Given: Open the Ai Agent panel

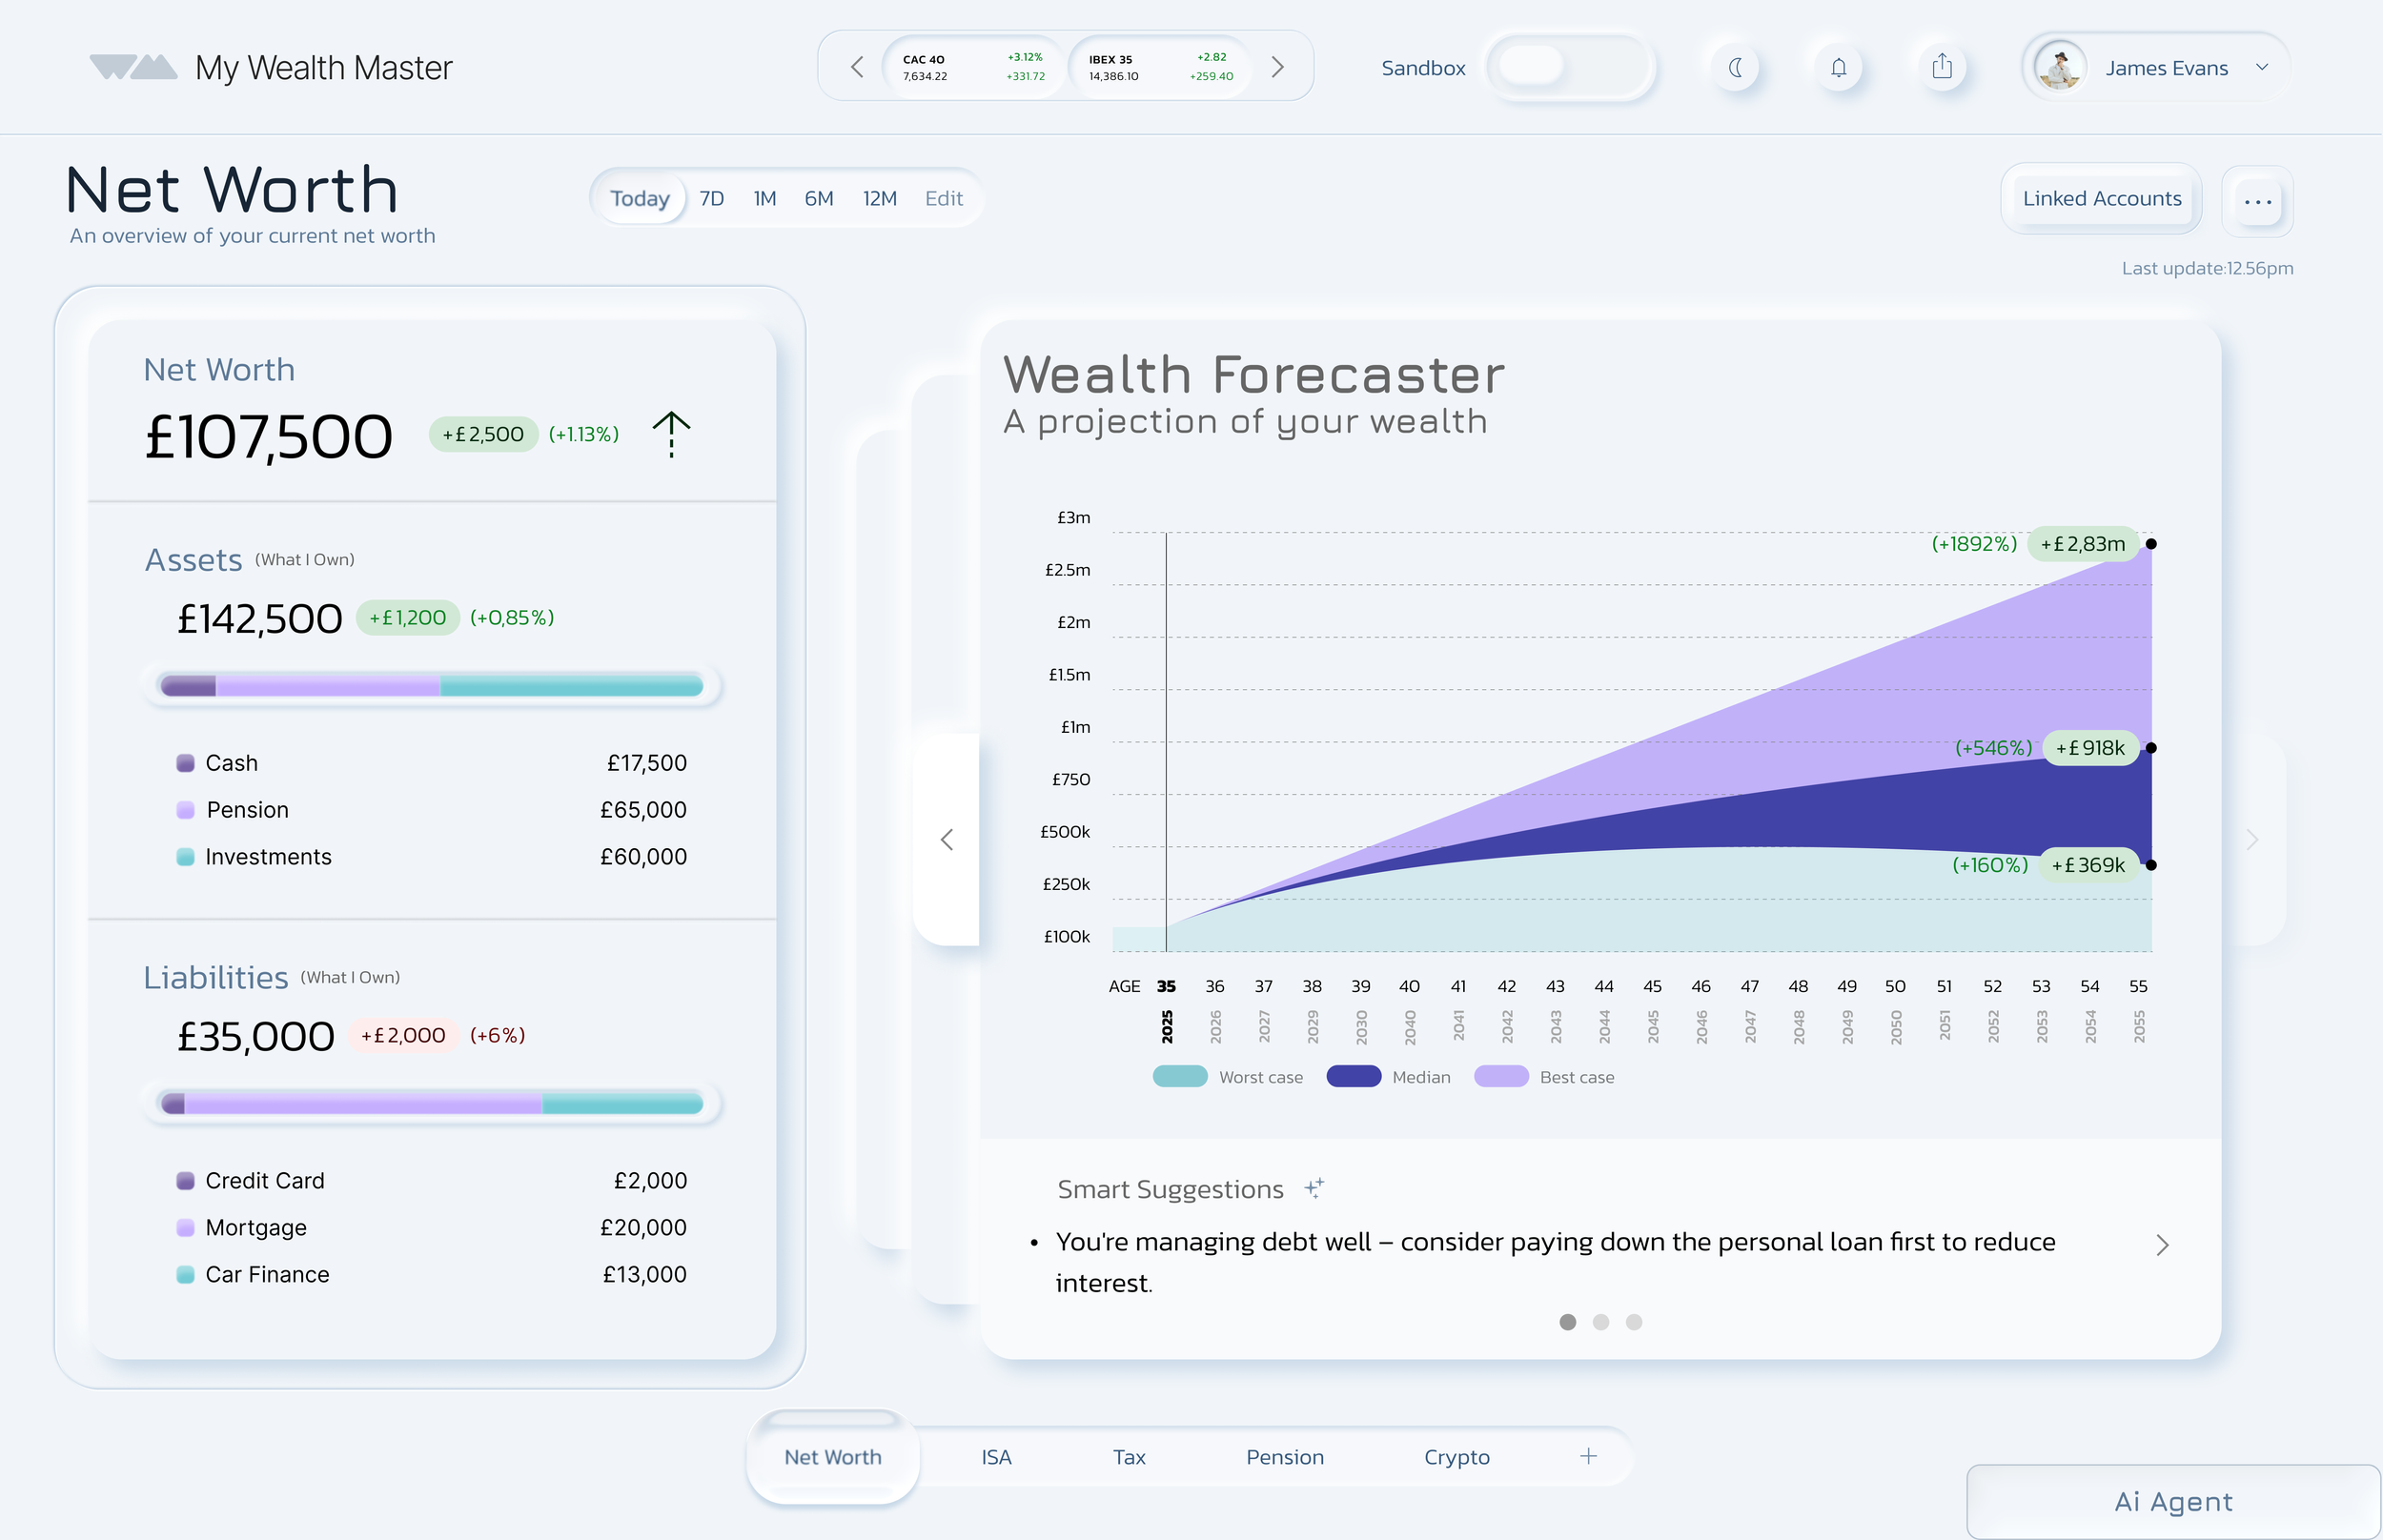Looking at the screenshot, I should point(2172,1501).
